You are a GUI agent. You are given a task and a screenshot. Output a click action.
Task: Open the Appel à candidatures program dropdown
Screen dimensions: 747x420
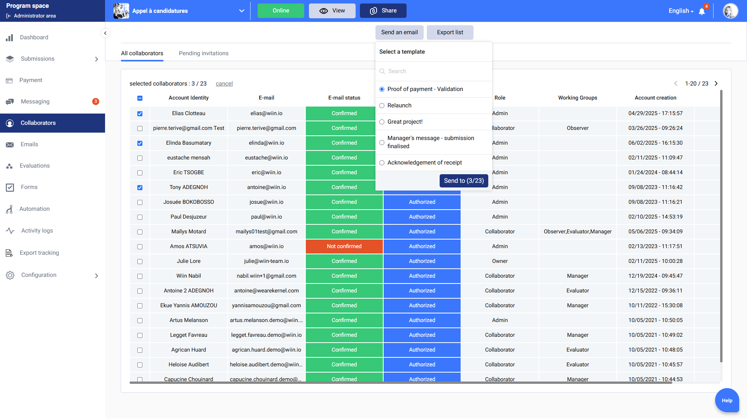[x=242, y=11]
